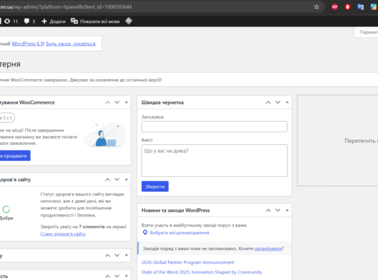Move the Швидка чернетка panel down with the chevron
The height and width of the screenshot is (280, 378).
(x=278, y=102)
